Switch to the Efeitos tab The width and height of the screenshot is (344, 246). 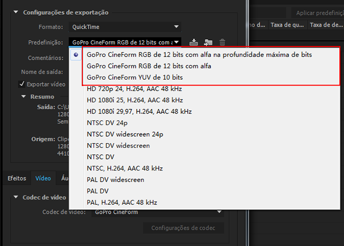tap(17, 178)
